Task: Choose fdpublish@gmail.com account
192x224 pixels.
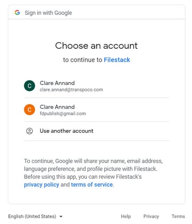Action: point(96,110)
